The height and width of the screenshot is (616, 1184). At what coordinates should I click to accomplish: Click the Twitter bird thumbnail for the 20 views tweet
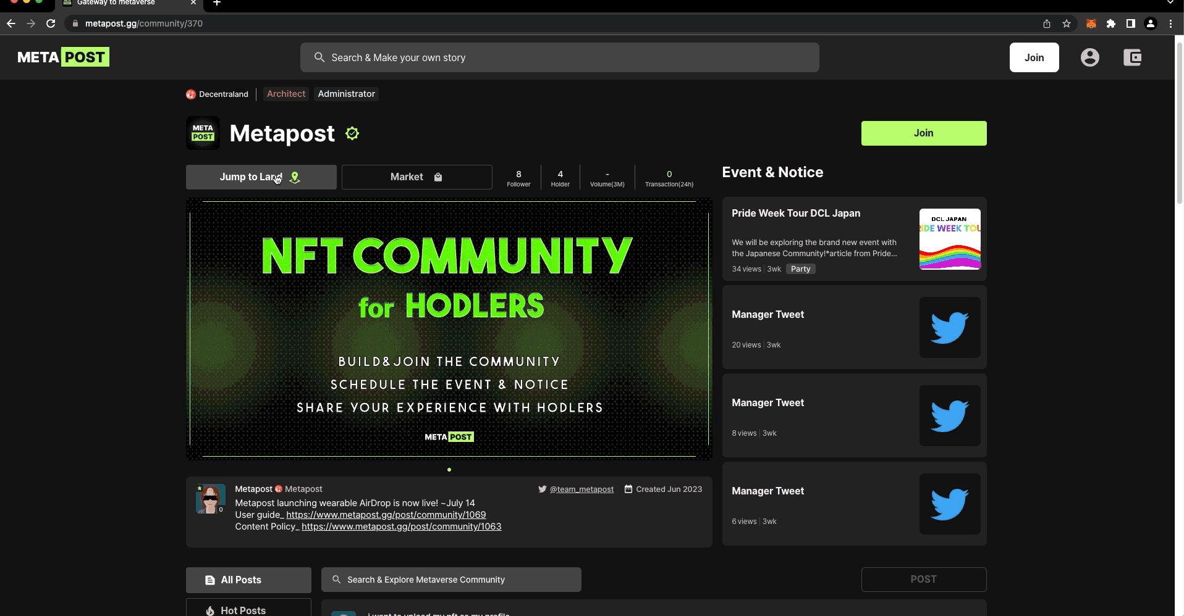click(x=949, y=327)
